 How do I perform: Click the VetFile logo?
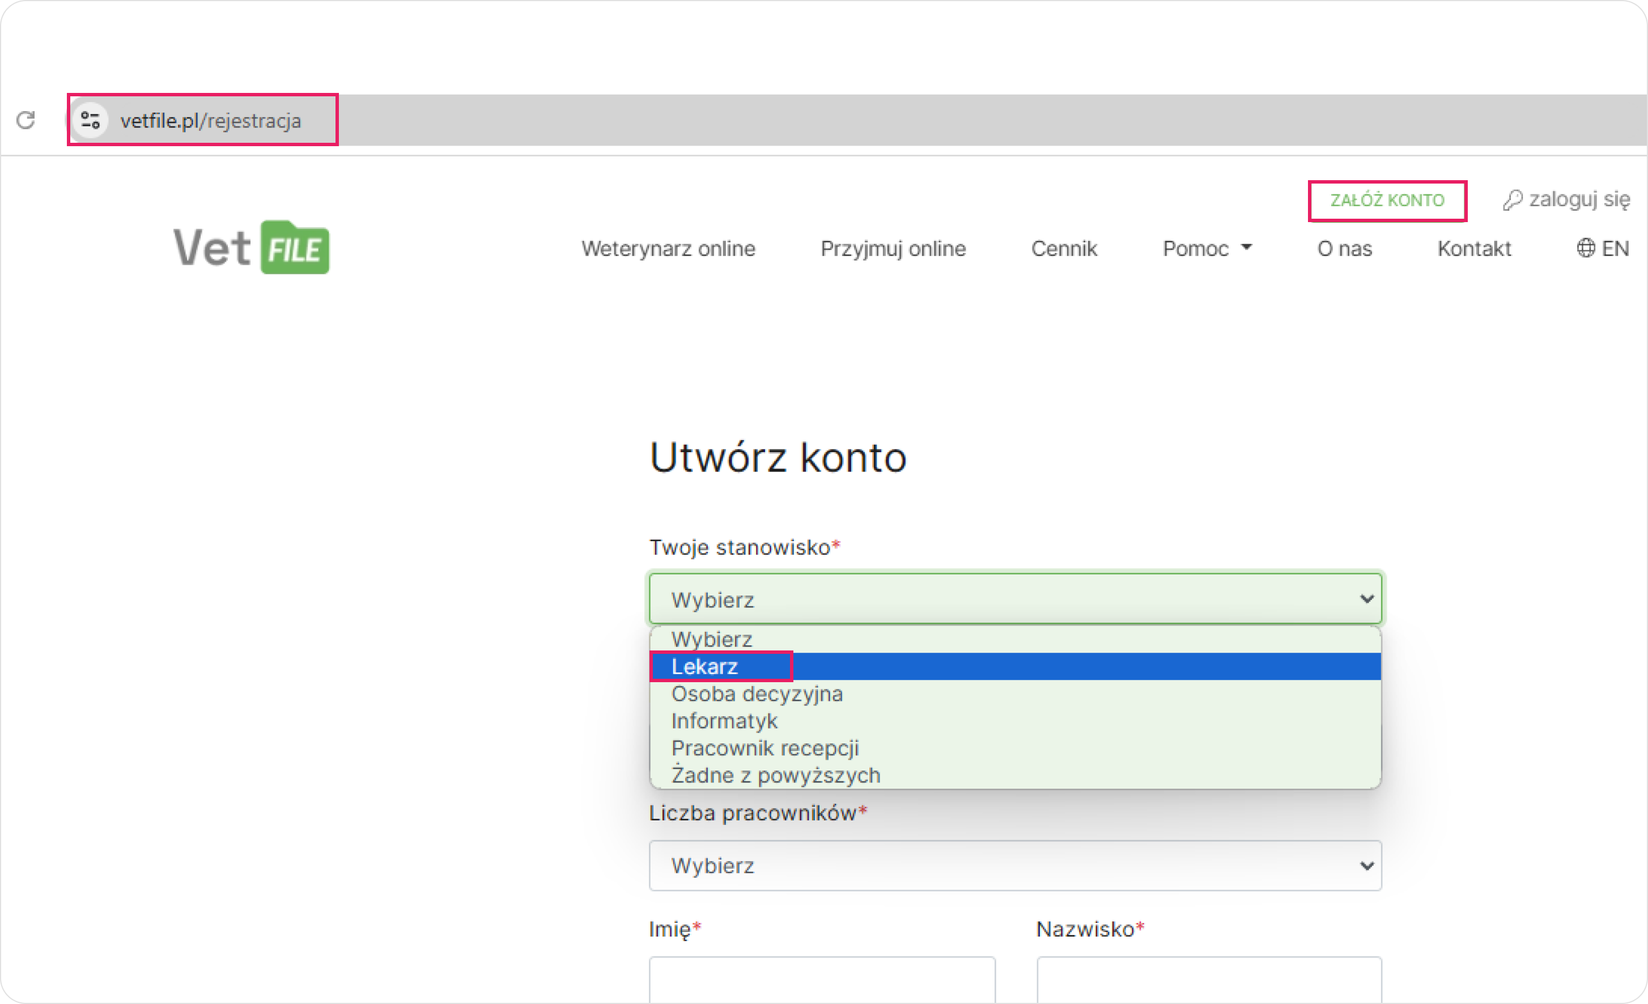point(251,248)
